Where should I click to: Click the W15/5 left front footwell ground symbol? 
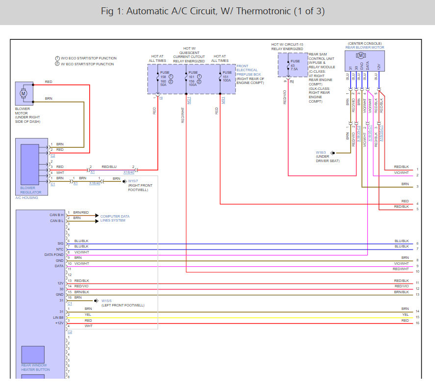click(x=97, y=301)
